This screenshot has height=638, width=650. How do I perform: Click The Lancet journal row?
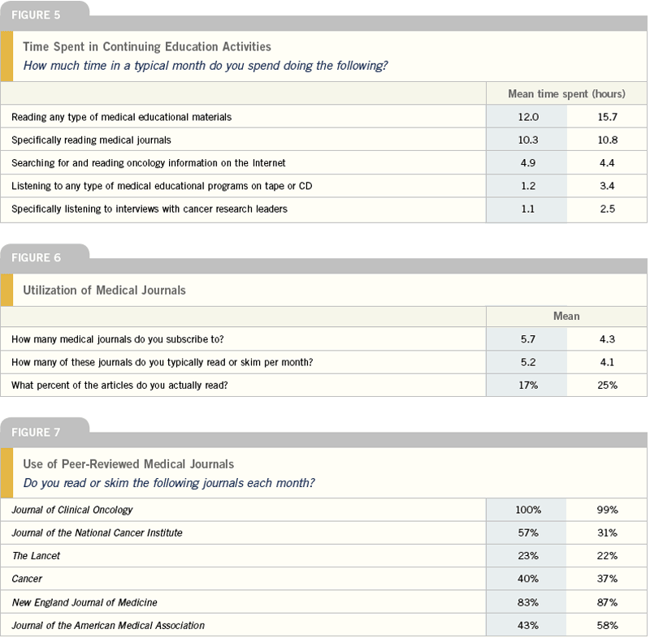pos(323,555)
